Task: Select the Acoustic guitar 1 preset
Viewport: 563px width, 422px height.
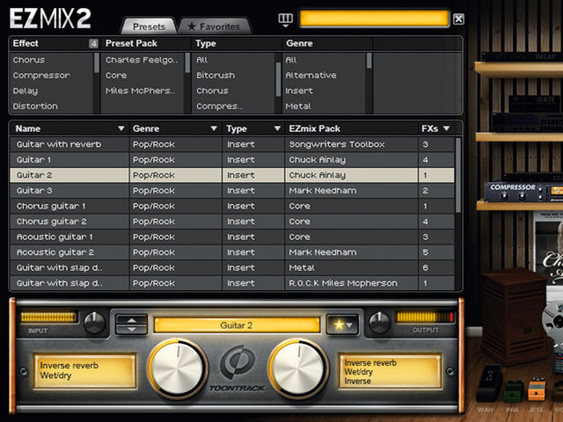Action: point(232,236)
